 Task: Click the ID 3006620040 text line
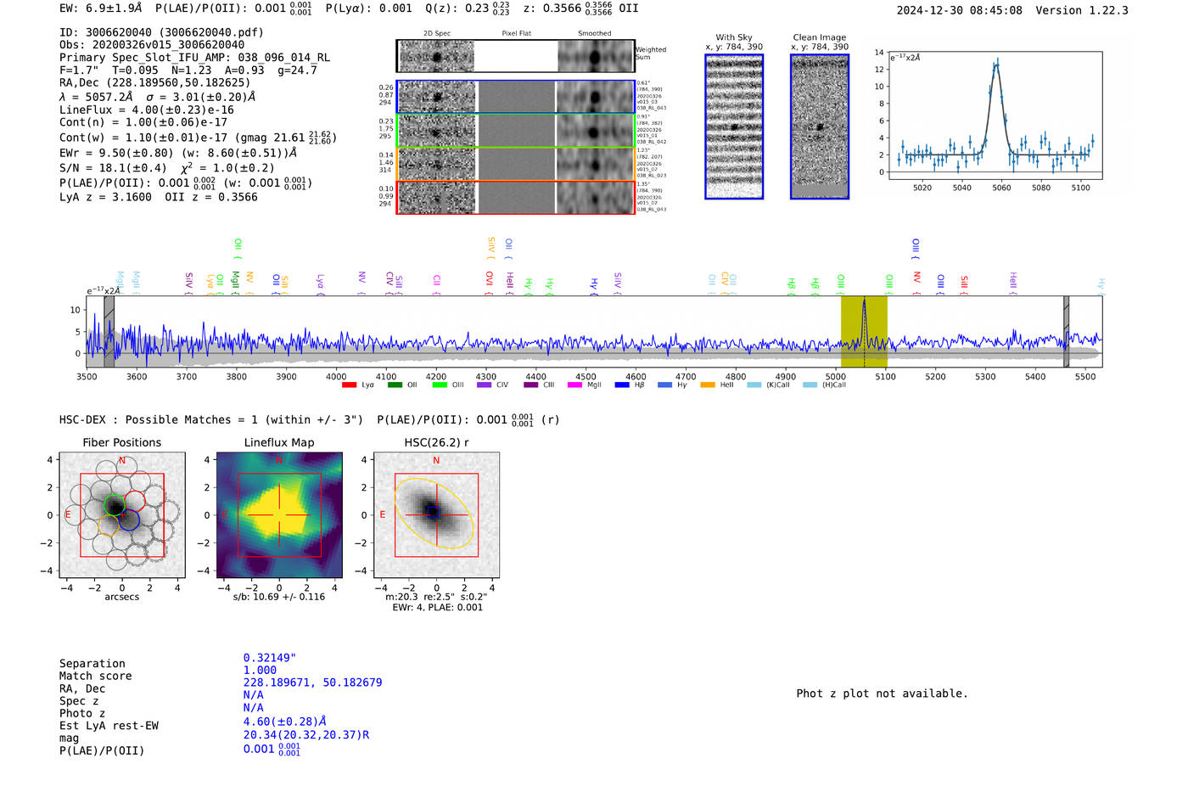[161, 32]
